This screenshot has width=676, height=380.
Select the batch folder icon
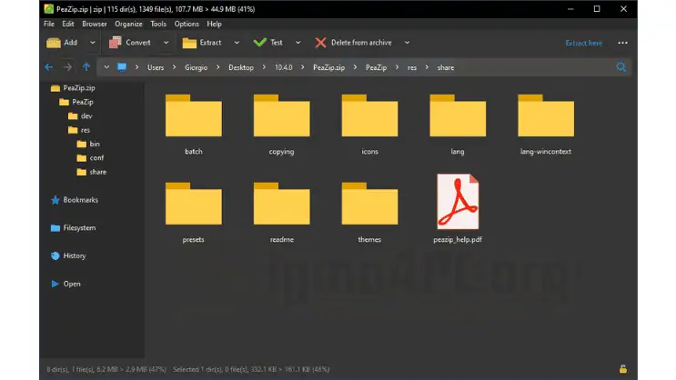coord(194,115)
